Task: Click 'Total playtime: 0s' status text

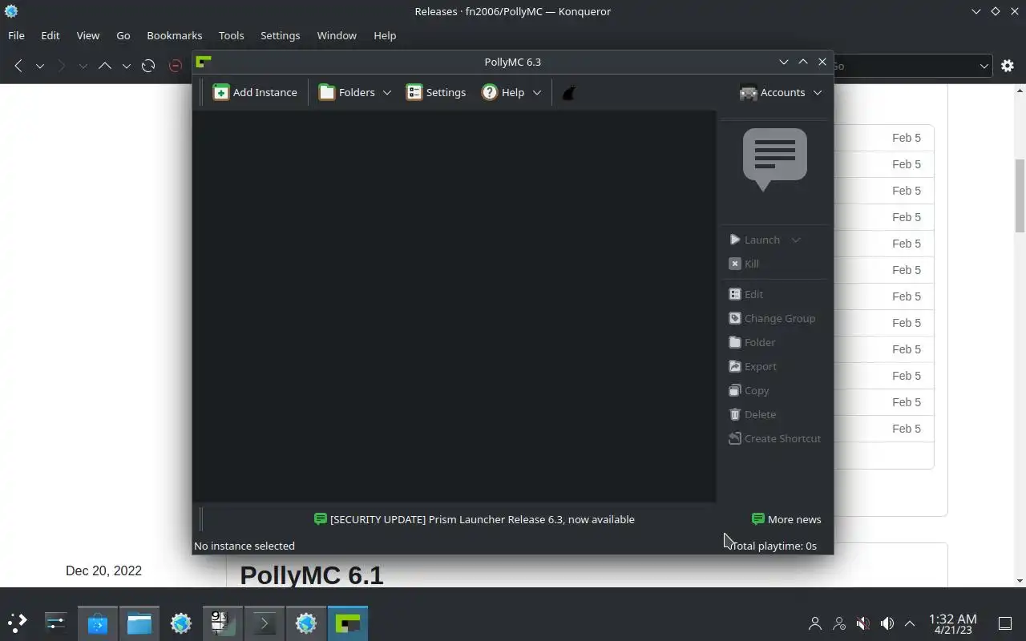Action: 774,546
